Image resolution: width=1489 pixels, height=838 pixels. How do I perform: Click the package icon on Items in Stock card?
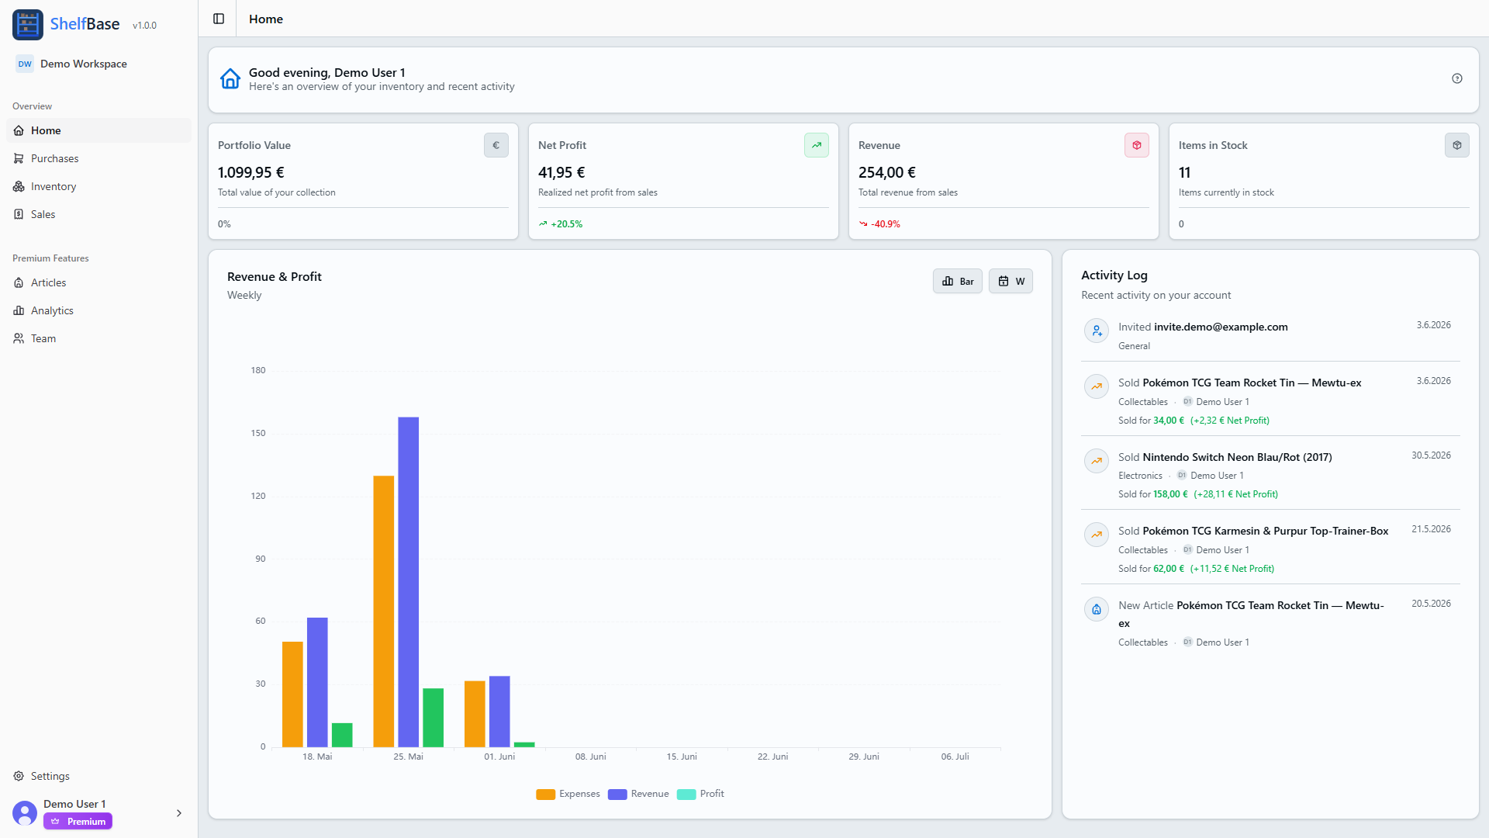(1457, 145)
